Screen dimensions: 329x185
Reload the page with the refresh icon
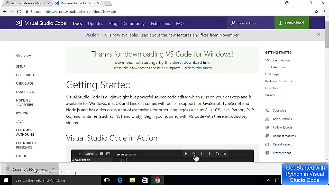[19, 12]
